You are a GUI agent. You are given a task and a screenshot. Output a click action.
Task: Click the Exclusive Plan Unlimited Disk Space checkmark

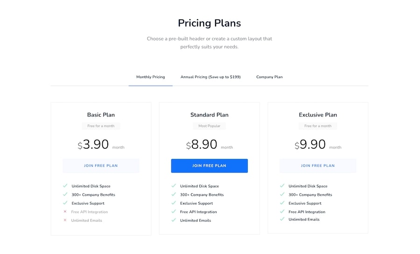(x=282, y=185)
